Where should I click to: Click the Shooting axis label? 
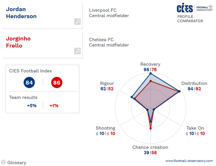(x=105, y=128)
